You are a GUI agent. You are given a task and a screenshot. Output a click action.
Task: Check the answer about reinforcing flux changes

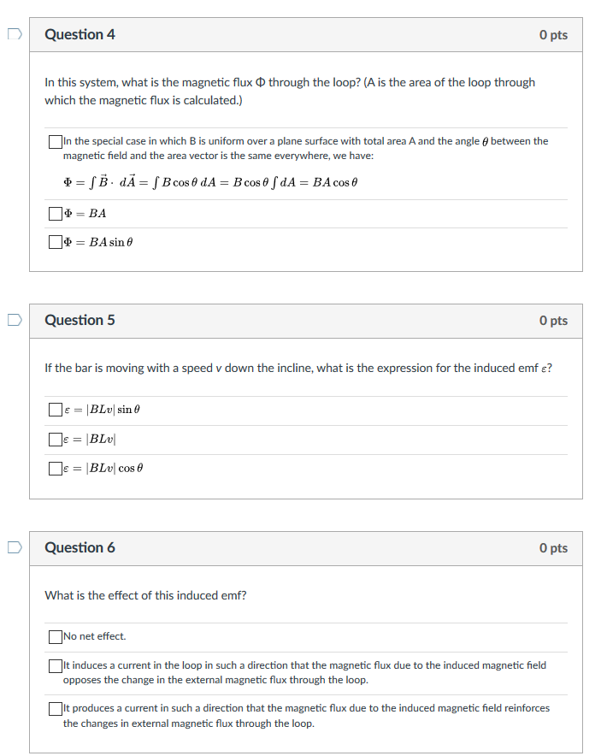[x=55, y=707]
